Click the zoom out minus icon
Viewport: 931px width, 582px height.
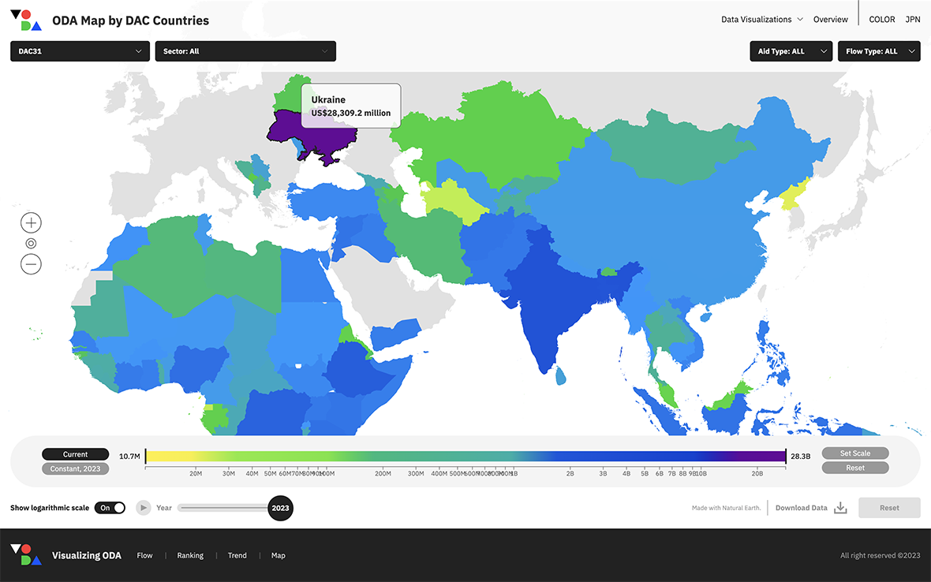coord(31,264)
